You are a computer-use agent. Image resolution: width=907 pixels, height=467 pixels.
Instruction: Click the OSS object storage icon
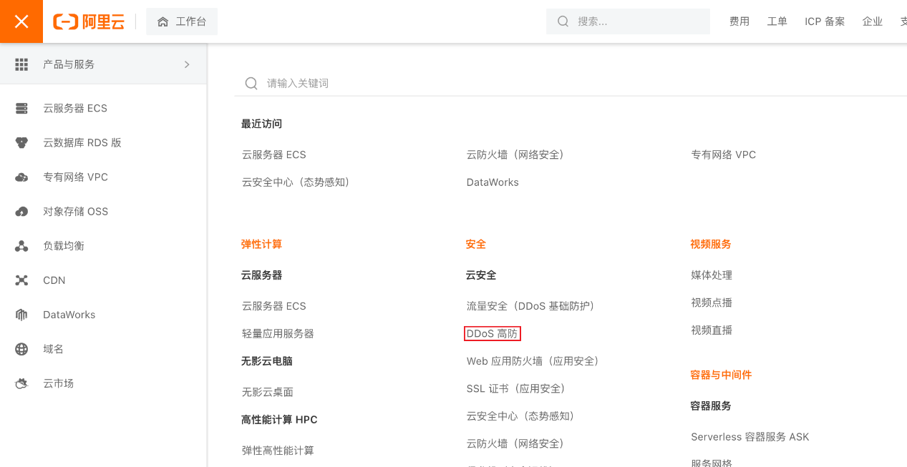[x=21, y=212]
